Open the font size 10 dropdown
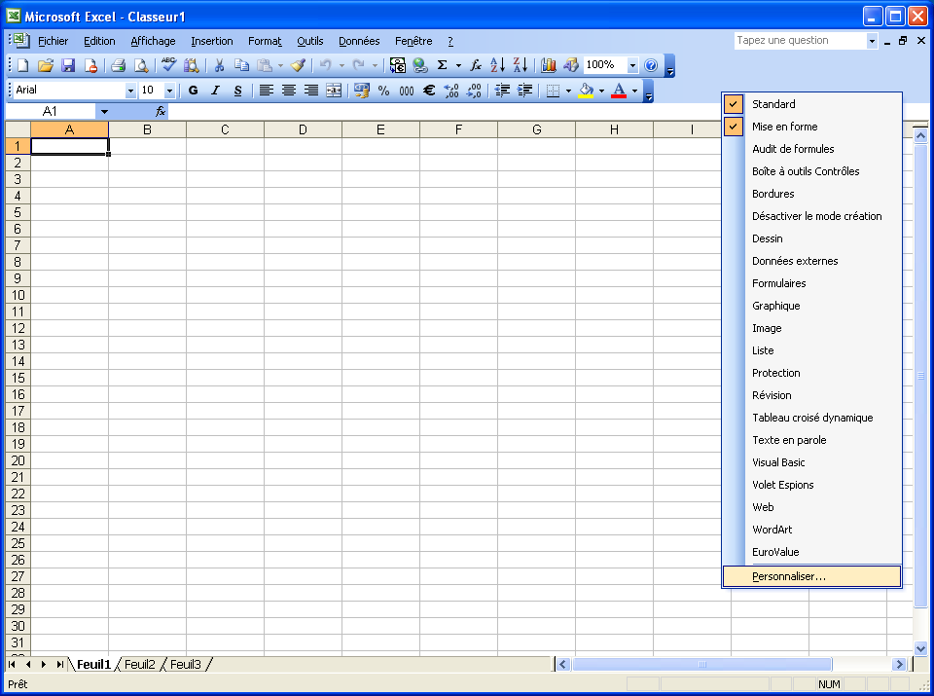The width and height of the screenshot is (934, 696). [169, 91]
